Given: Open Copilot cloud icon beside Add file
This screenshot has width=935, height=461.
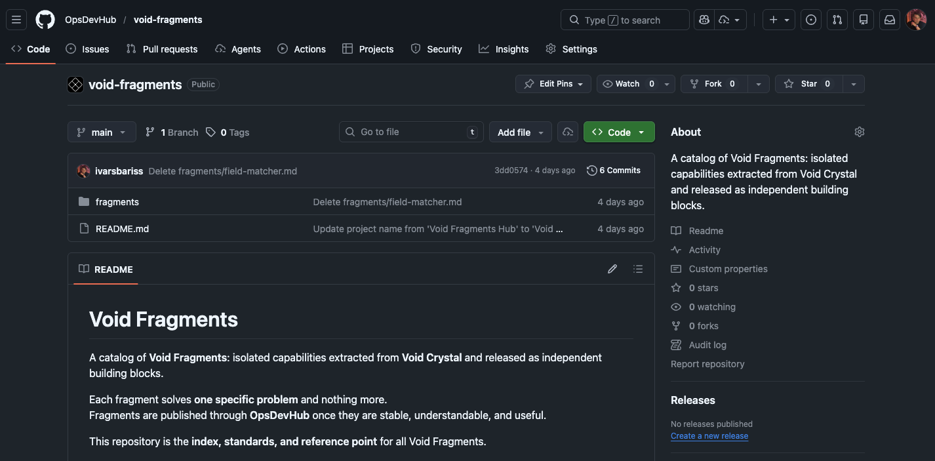Looking at the screenshot, I should pyautogui.click(x=568, y=132).
